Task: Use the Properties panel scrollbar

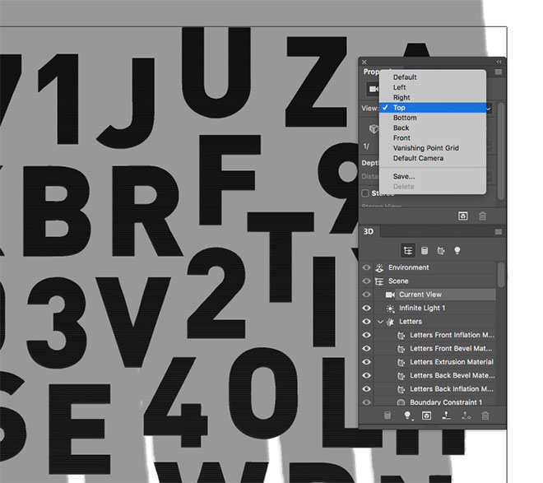Action: click(500, 151)
